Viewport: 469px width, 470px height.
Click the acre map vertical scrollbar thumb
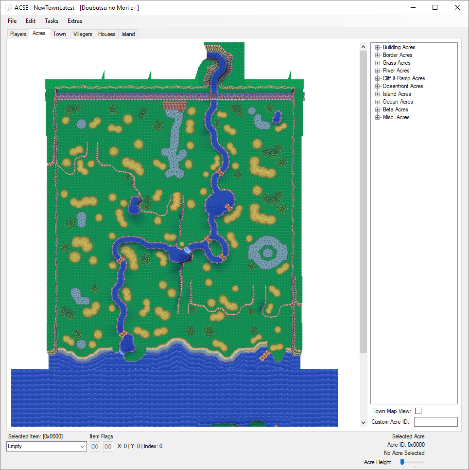click(x=363, y=202)
